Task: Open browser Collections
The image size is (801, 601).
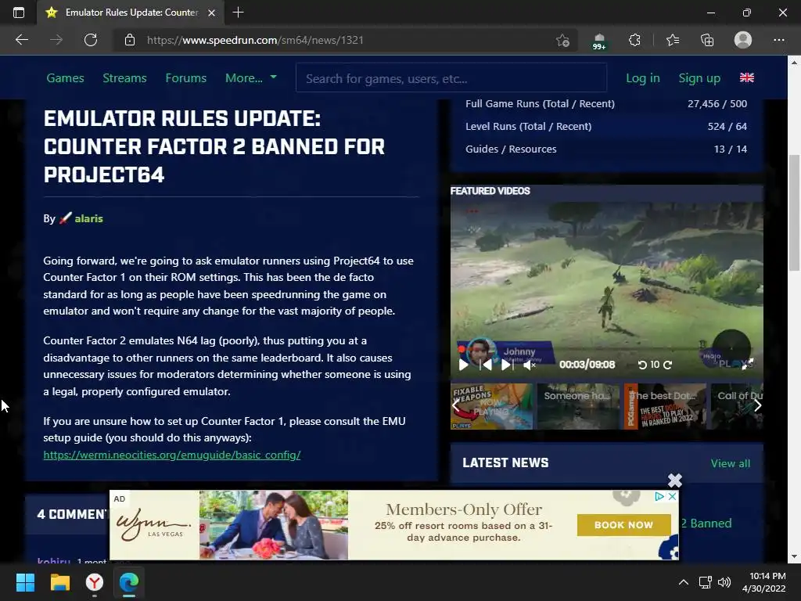Action: tap(707, 40)
